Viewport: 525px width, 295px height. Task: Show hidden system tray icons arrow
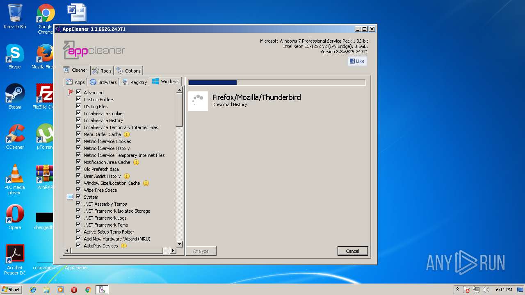tap(457, 290)
